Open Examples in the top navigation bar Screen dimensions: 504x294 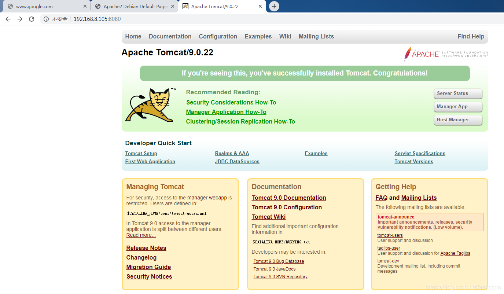258,36
